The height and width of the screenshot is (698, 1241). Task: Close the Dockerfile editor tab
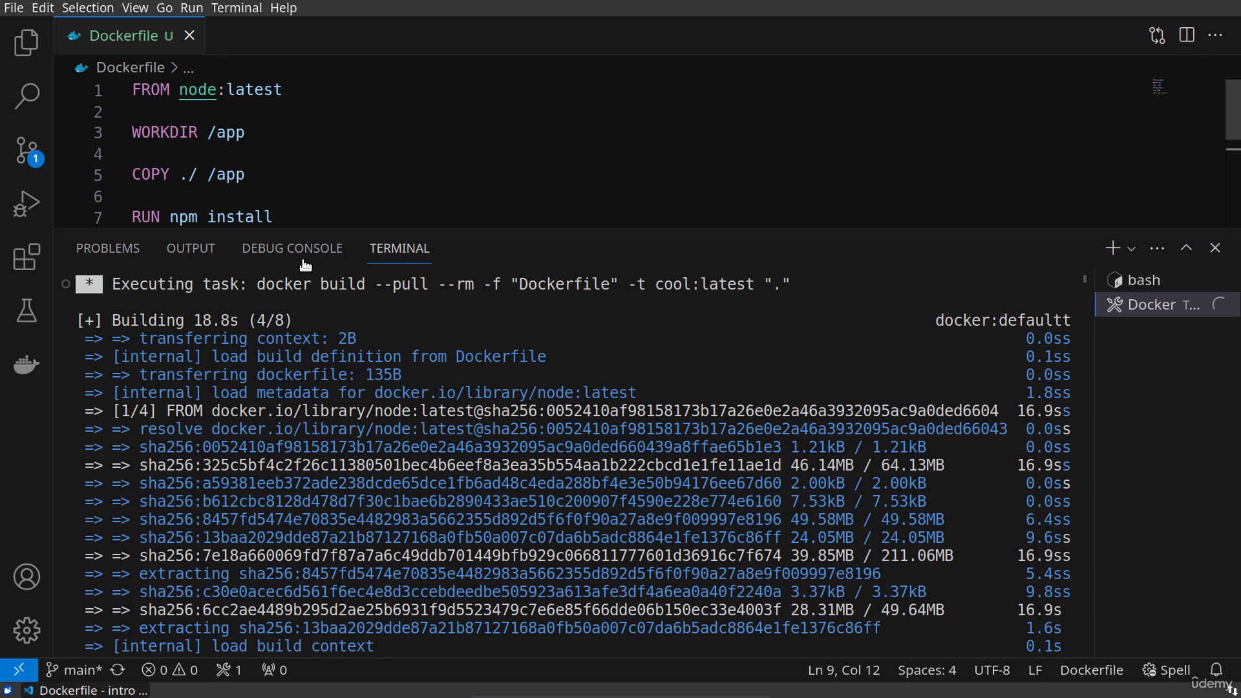189,36
